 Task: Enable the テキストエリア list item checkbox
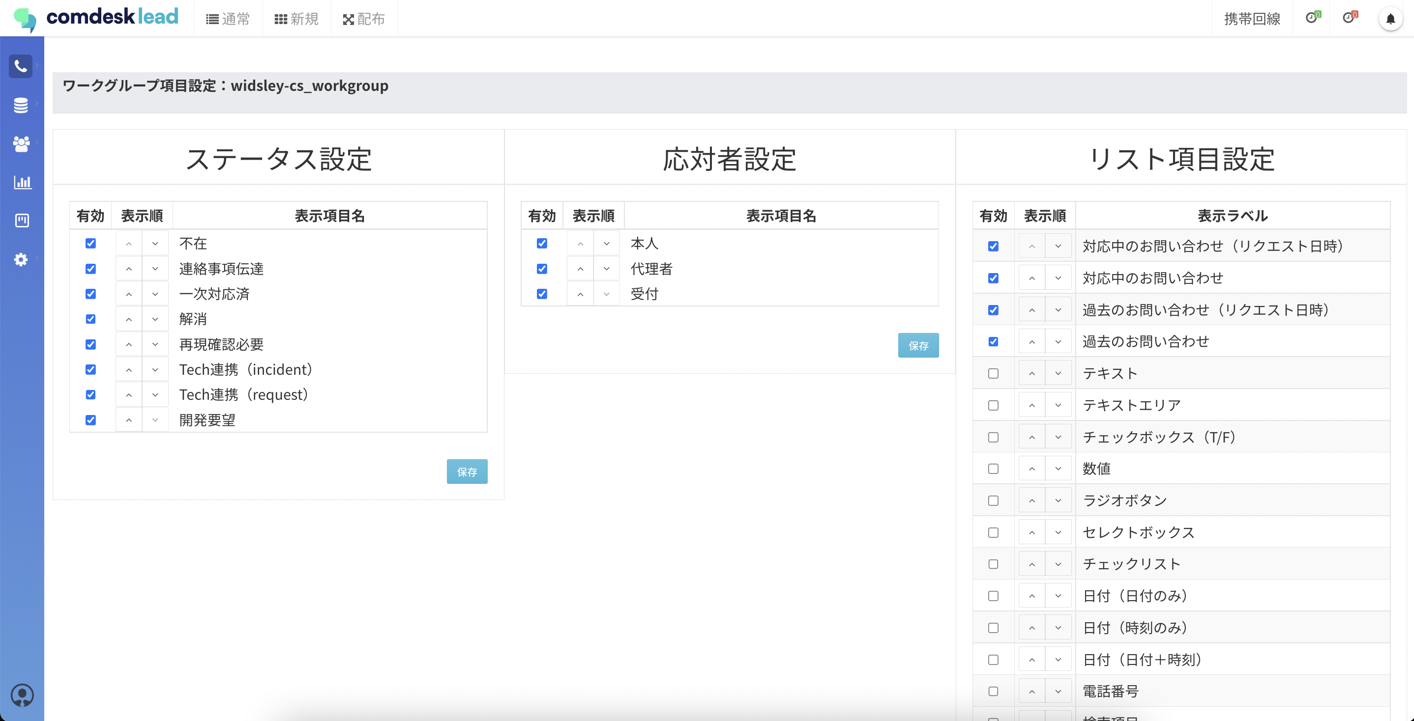(993, 405)
